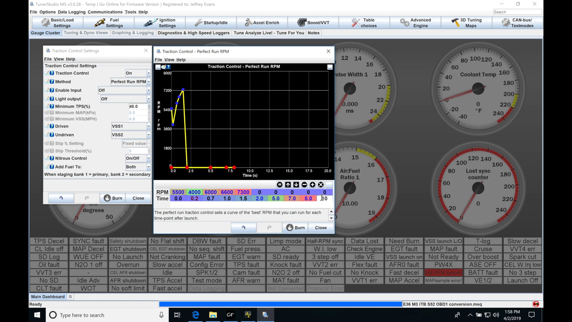
Task: Click the help question-mark icon in Perfect Run RPM
Action: coord(169,67)
